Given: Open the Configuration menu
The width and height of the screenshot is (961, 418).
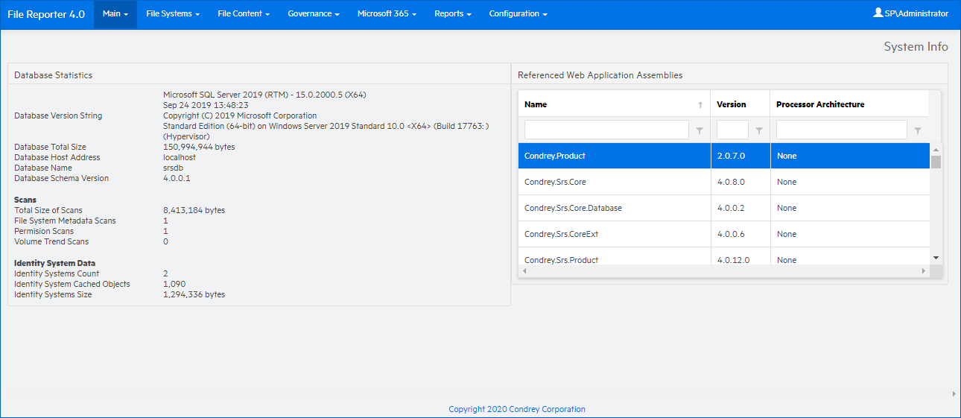Looking at the screenshot, I should [518, 14].
